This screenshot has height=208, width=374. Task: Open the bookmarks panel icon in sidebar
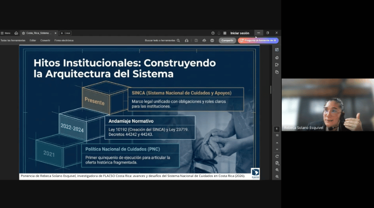pos(277,65)
